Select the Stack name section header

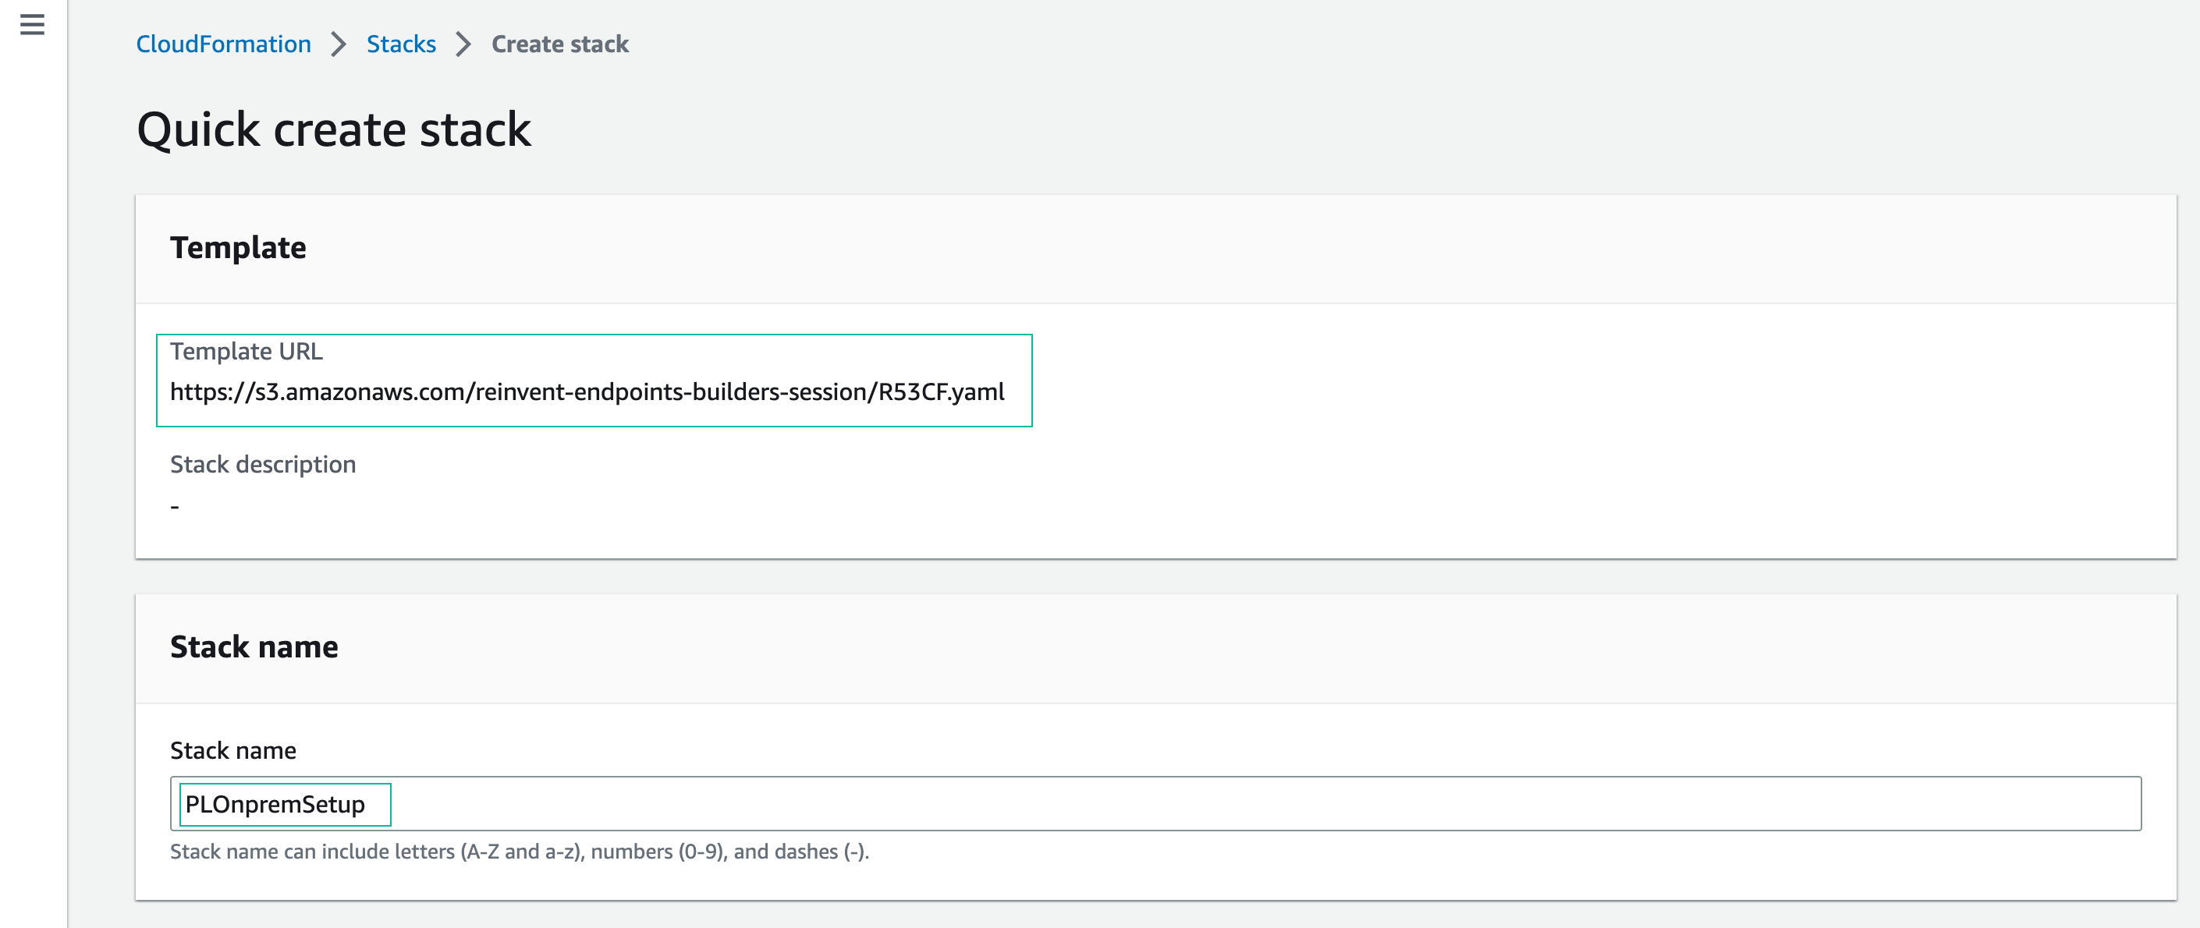pyautogui.click(x=254, y=647)
